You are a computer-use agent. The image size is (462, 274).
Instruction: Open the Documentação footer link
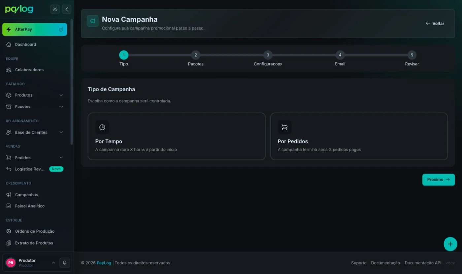point(385,263)
